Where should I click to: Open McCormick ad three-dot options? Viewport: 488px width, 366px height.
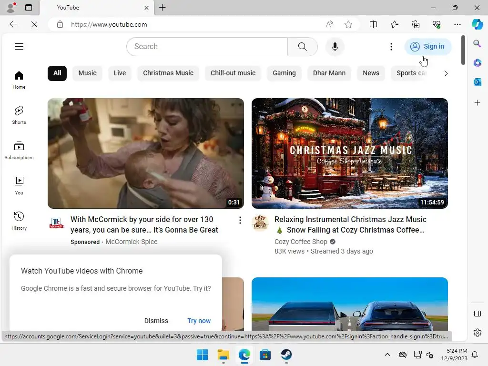[240, 220]
